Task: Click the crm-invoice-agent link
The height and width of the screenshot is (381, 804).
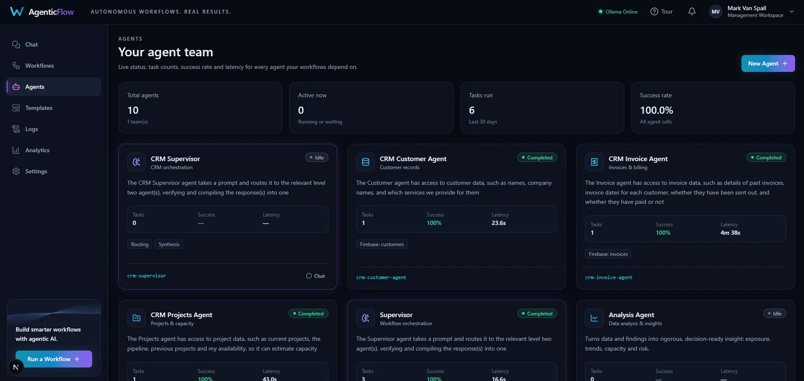Action: click(609, 277)
